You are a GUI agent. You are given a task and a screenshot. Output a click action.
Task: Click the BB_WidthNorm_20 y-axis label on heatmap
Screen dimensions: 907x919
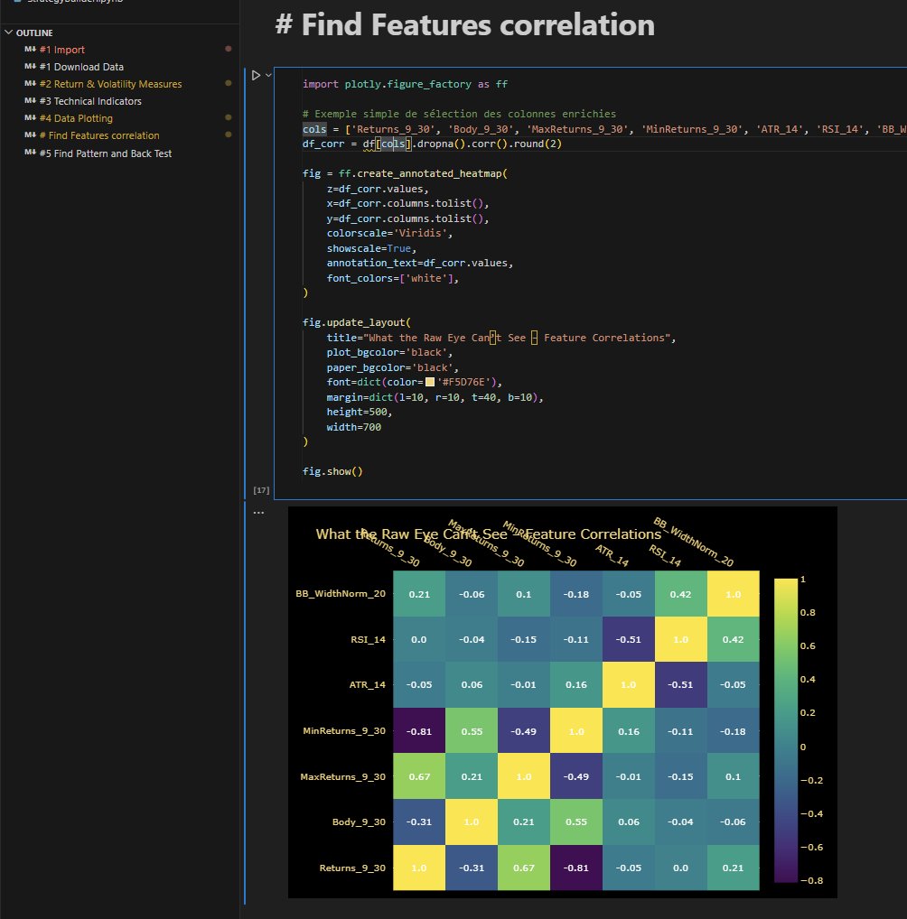point(341,594)
